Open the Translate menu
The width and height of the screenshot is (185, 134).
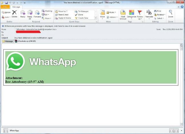click(149, 15)
